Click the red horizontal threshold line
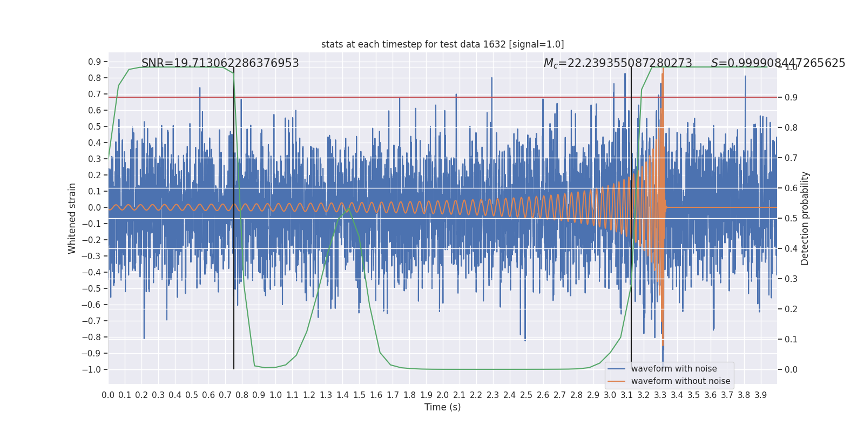Screen dimensions: 864x432 pos(443,97)
